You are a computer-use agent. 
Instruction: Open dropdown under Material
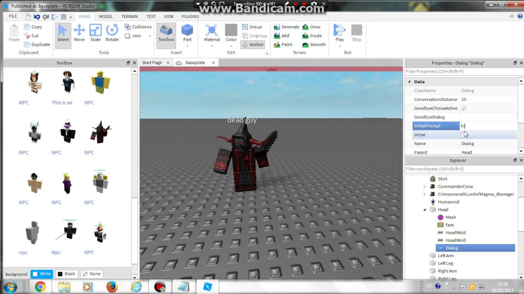tap(212, 46)
